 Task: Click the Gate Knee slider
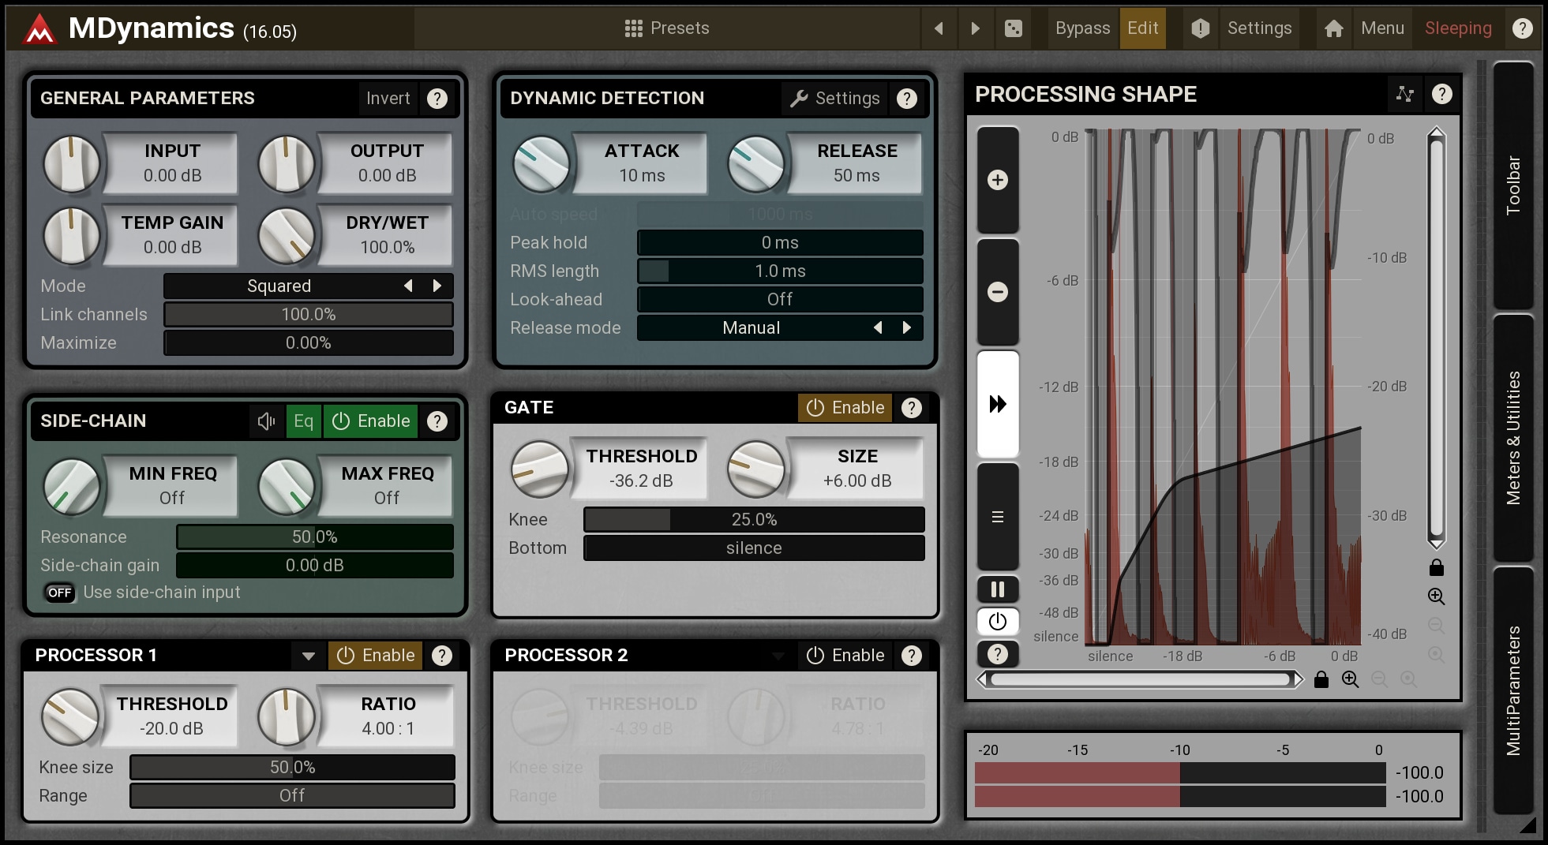tap(753, 519)
